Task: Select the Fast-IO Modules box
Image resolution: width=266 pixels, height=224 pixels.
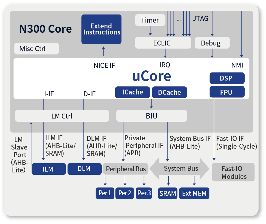Action: click(x=233, y=172)
